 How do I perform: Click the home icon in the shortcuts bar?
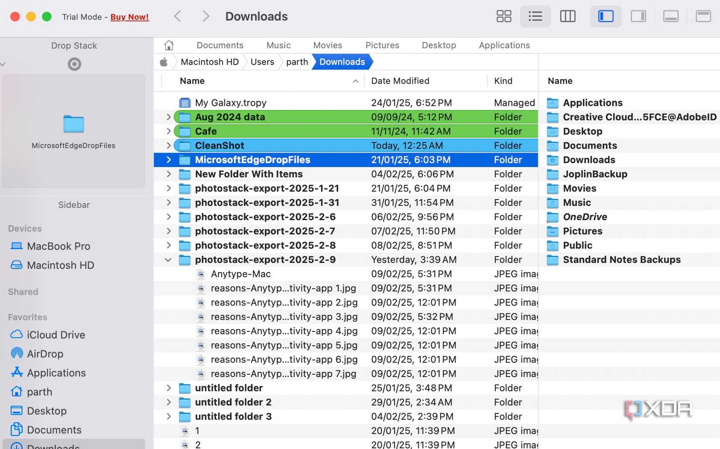[169, 45]
